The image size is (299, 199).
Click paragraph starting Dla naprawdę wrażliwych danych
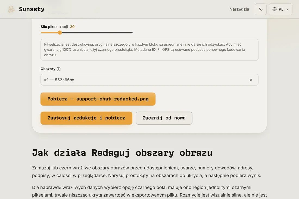tap(149, 192)
